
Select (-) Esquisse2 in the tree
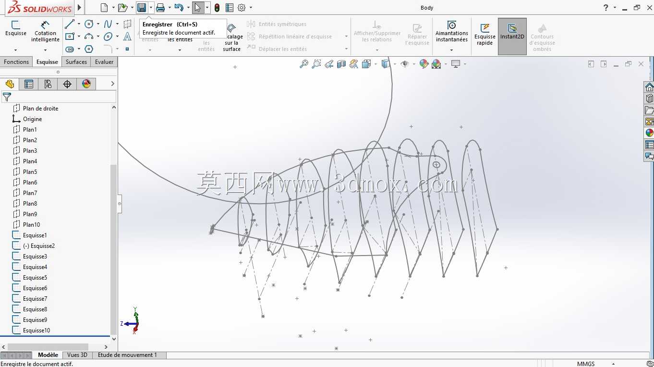[x=38, y=246]
